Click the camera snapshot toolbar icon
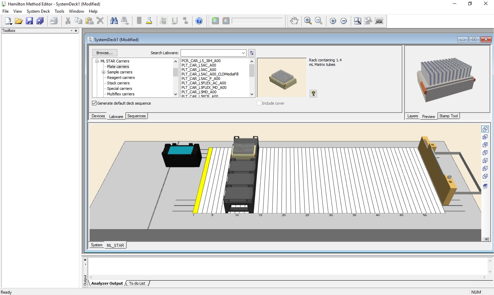 coord(379,21)
